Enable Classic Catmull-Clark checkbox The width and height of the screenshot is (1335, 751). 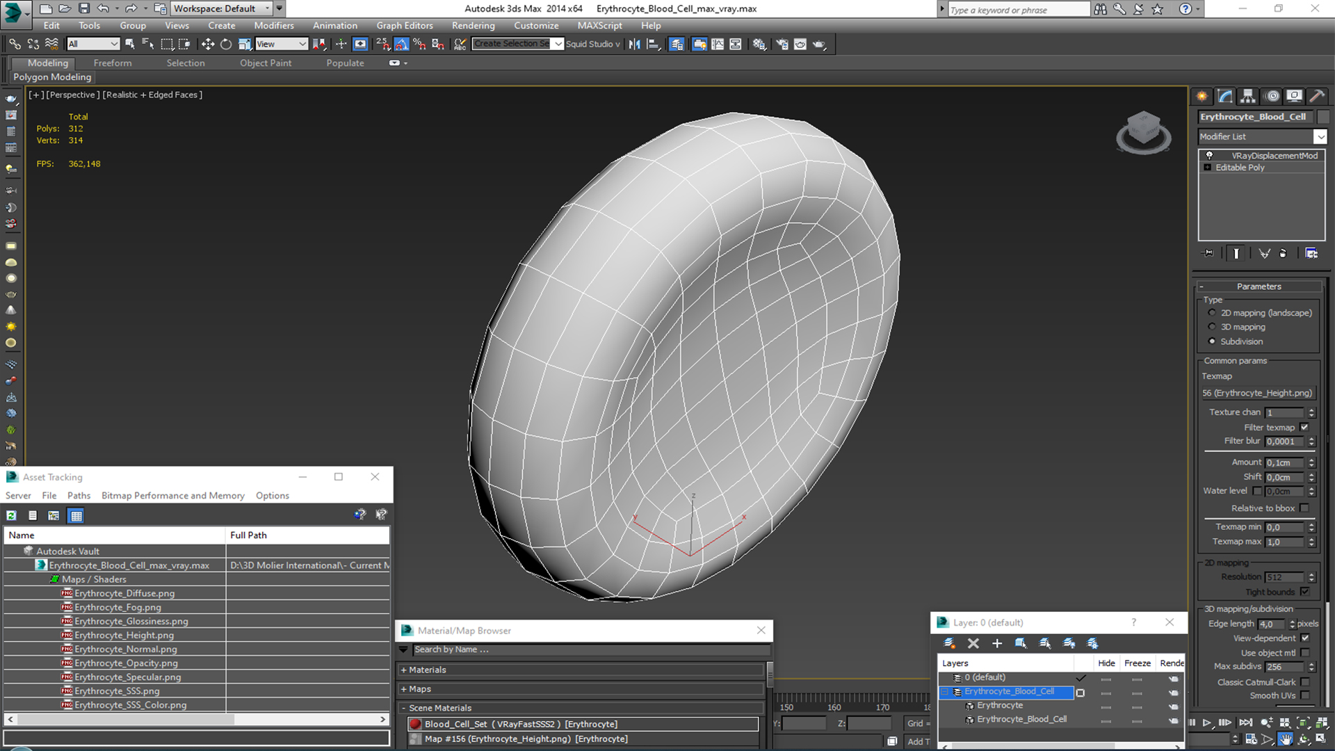[1304, 682]
